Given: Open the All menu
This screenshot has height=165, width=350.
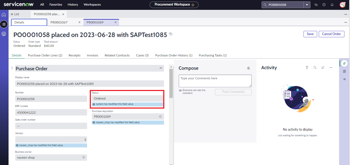Looking at the screenshot, I should 42,5.
